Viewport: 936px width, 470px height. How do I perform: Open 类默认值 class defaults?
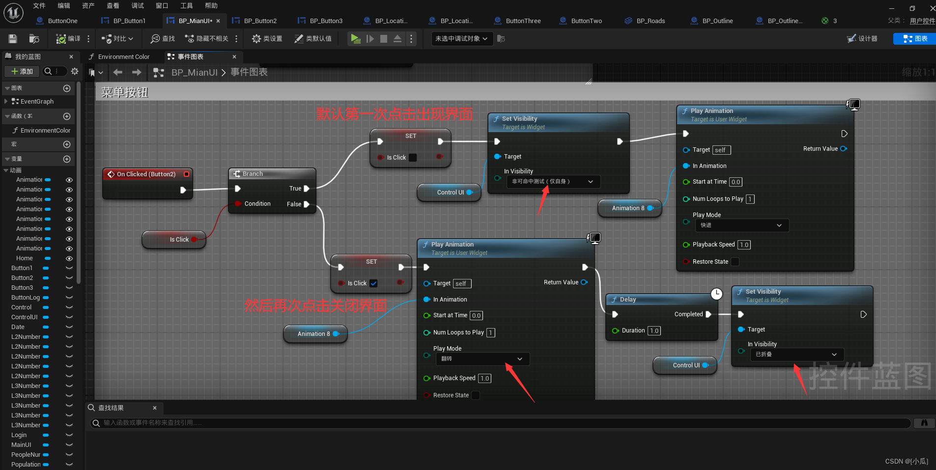tap(313, 38)
